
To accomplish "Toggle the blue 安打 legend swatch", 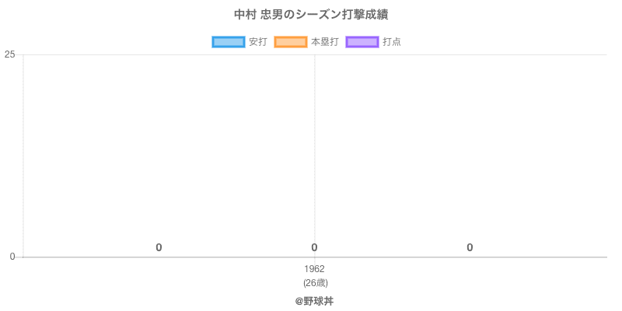I will pos(228,42).
